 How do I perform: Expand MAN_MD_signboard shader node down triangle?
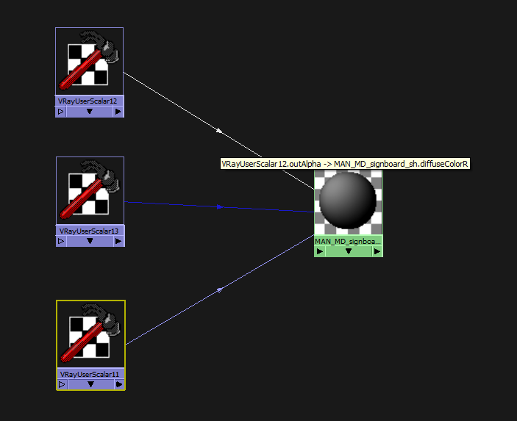point(349,252)
